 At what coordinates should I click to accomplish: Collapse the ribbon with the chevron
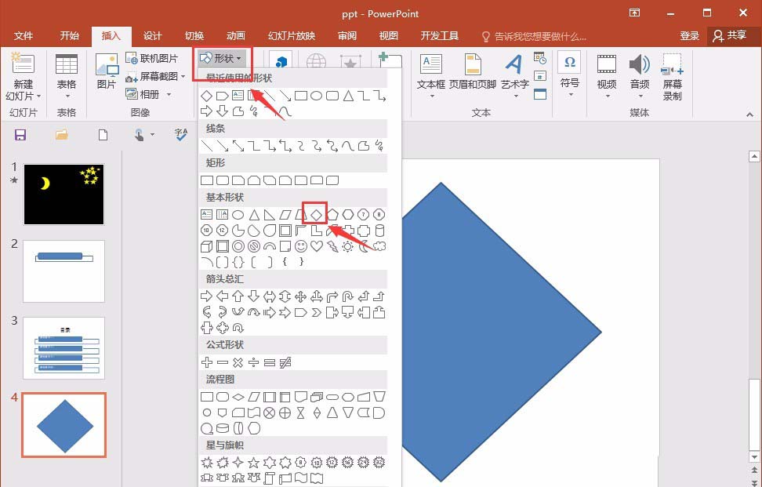(x=750, y=114)
